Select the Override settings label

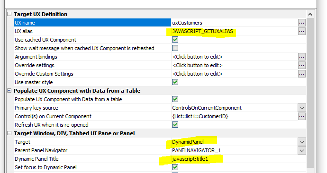[x=35, y=65]
